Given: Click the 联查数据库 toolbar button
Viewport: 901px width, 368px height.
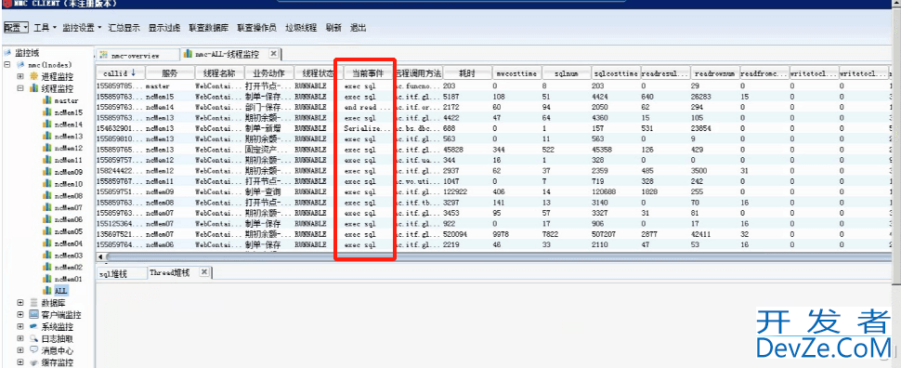Looking at the screenshot, I should coord(209,28).
